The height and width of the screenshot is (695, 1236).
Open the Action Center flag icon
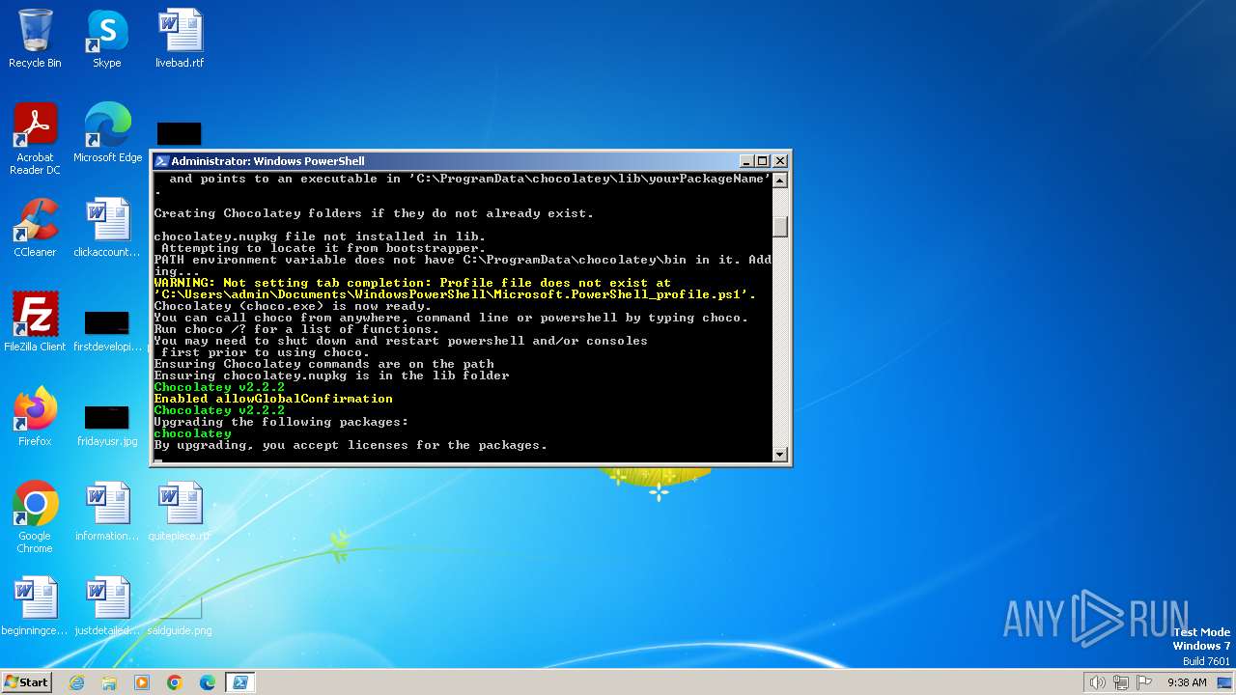[x=1144, y=682]
